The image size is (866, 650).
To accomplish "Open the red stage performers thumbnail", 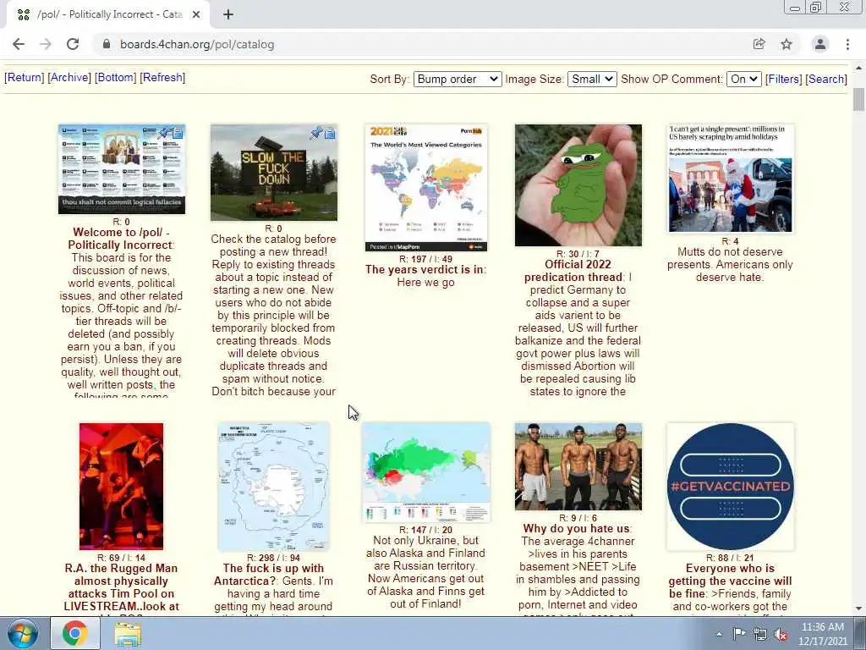I will [121, 487].
